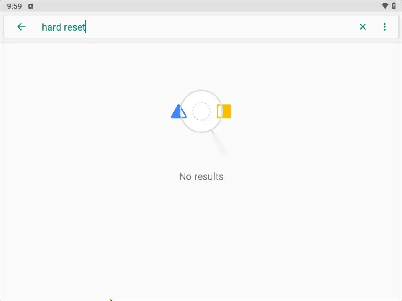Click the outlined half of blue triangle
402x301 pixels.
183,113
